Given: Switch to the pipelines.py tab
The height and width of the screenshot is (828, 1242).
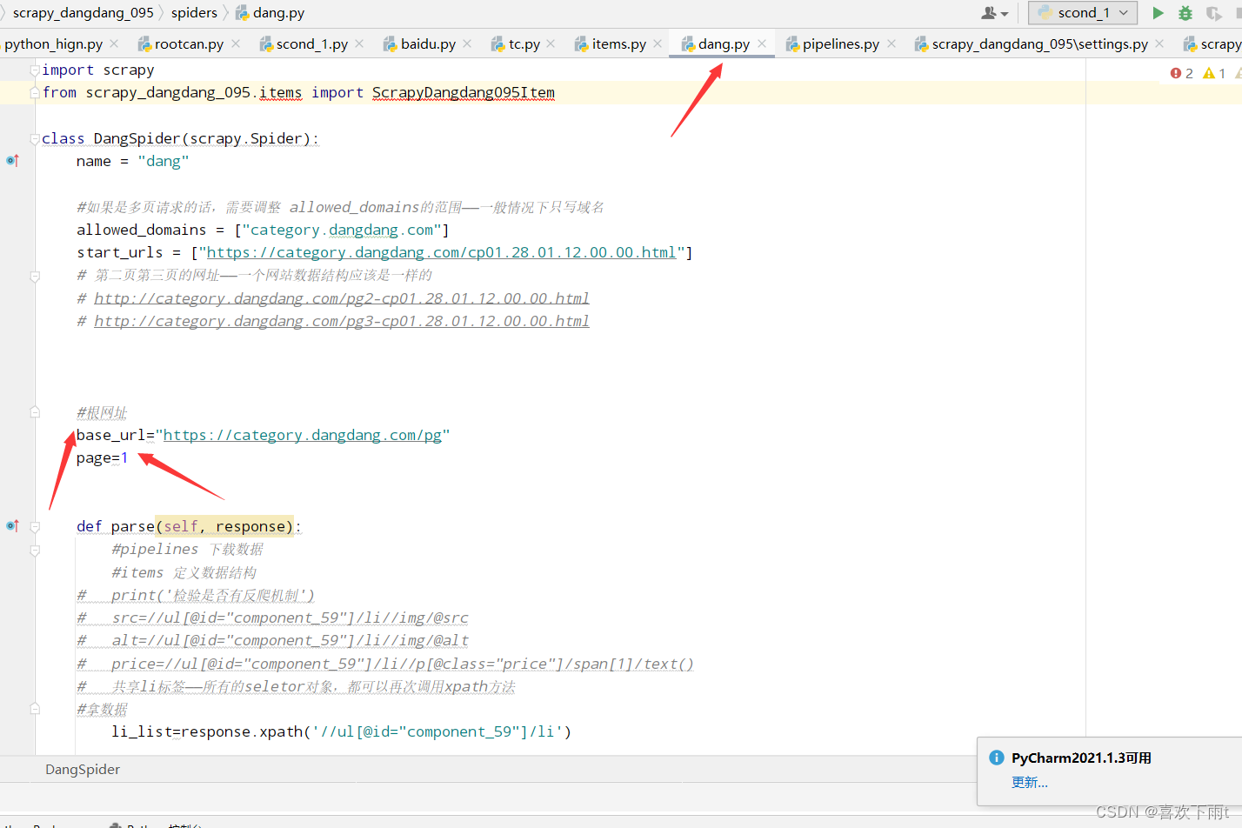Looking at the screenshot, I should click(x=840, y=43).
